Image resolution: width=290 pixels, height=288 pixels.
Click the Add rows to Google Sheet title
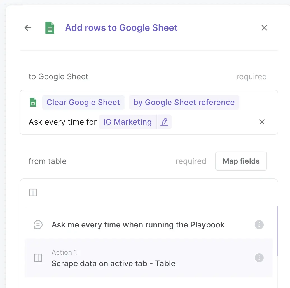tap(121, 28)
